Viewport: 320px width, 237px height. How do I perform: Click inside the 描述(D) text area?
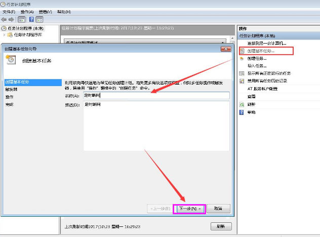156,127
